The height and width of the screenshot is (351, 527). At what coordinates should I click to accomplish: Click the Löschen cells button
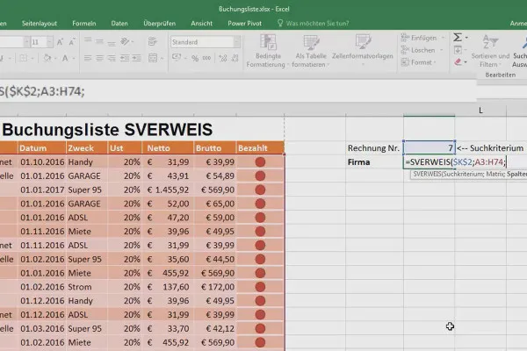click(x=422, y=50)
